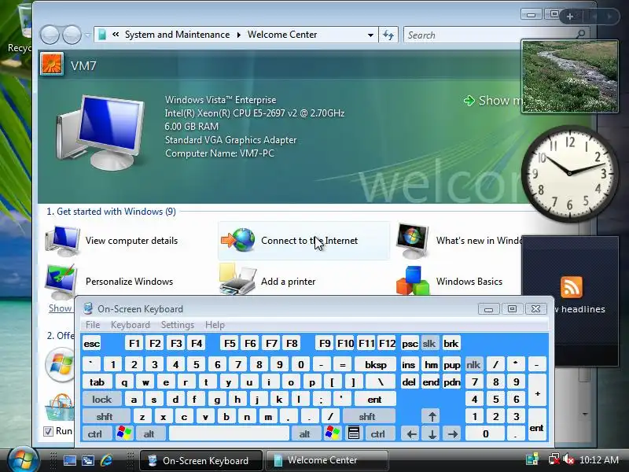The image size is (629, 472).
Task: Click the Forward navigation button
Action: 72,35
